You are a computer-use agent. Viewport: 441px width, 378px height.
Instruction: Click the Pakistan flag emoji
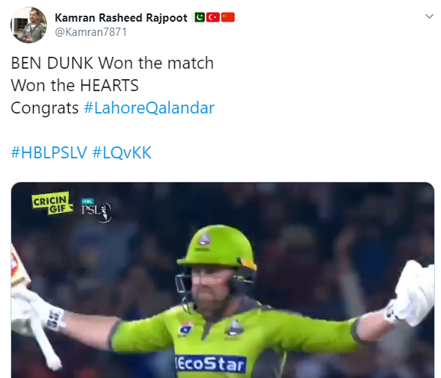pyautogui.click(x=200, y=17)
